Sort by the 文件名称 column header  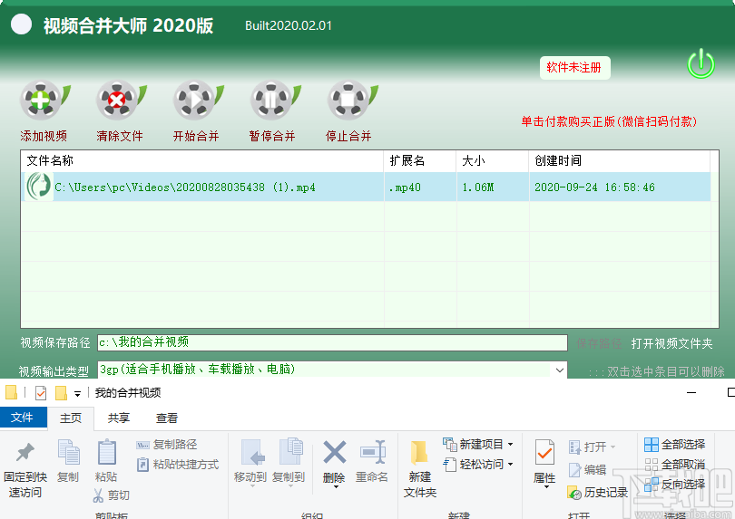coord(202,161)
